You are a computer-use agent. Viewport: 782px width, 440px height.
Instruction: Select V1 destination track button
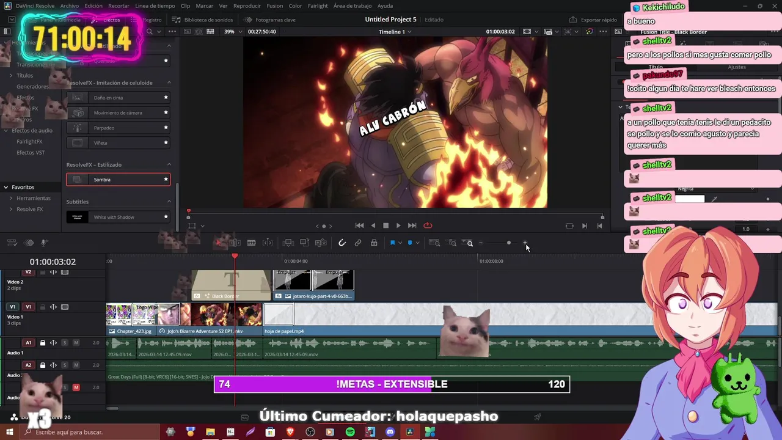[x=12, y=307]
